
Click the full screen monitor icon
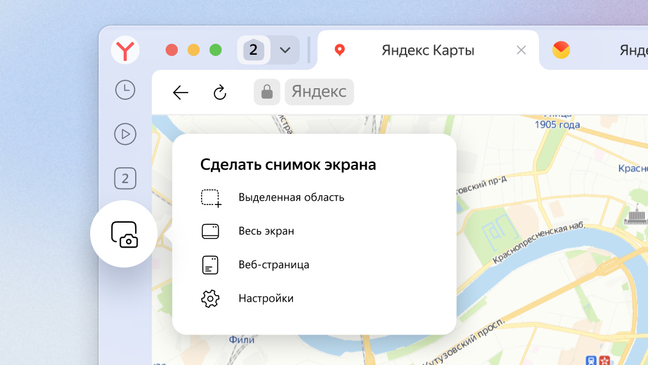pyautogui.click(x=210, y=231)
